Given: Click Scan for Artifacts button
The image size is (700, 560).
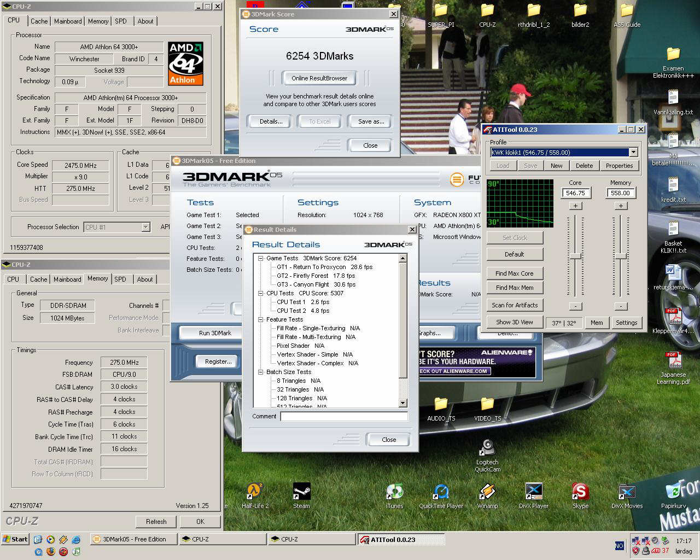Looking at the screenshot, I should [x=515, y=305].
